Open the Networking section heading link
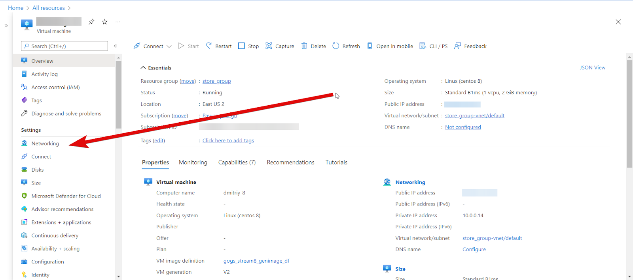Screen dimensions: 633x280 (410, 182)
